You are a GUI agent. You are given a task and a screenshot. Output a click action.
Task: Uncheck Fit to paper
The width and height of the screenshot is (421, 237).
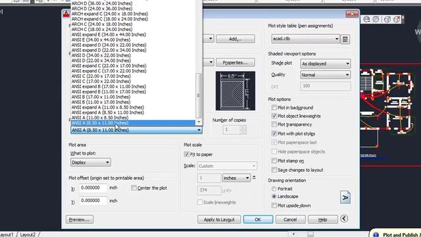pos(187,154)
